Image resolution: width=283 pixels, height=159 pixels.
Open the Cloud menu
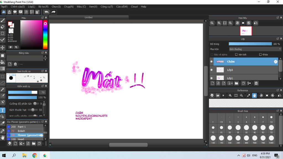click(134, 7)
